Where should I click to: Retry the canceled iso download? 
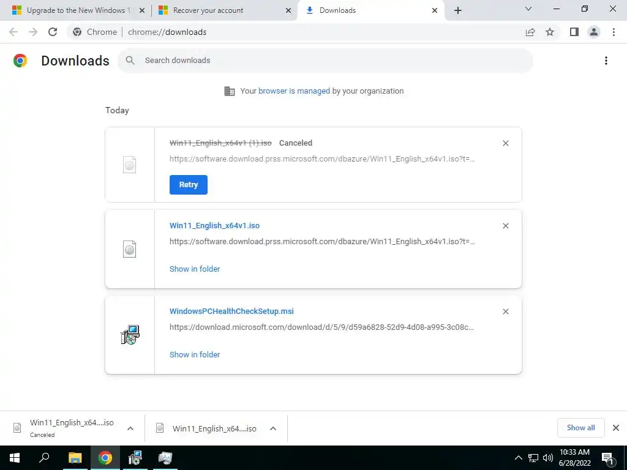(x=189, y=185)
